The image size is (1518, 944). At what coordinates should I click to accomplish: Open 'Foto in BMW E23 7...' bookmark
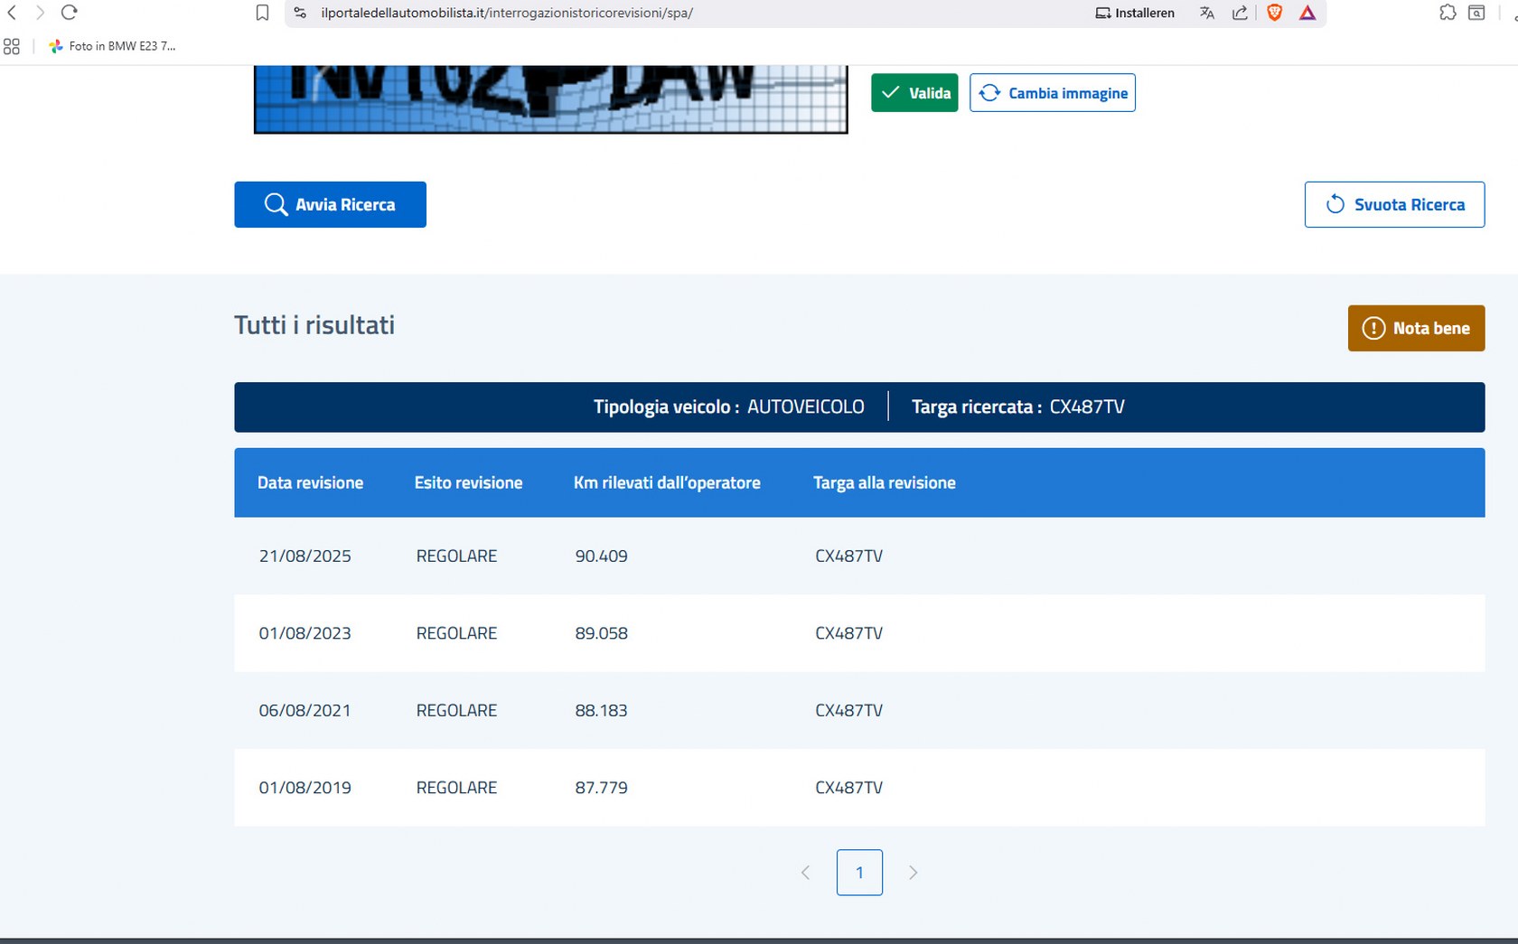coord(112,46)
